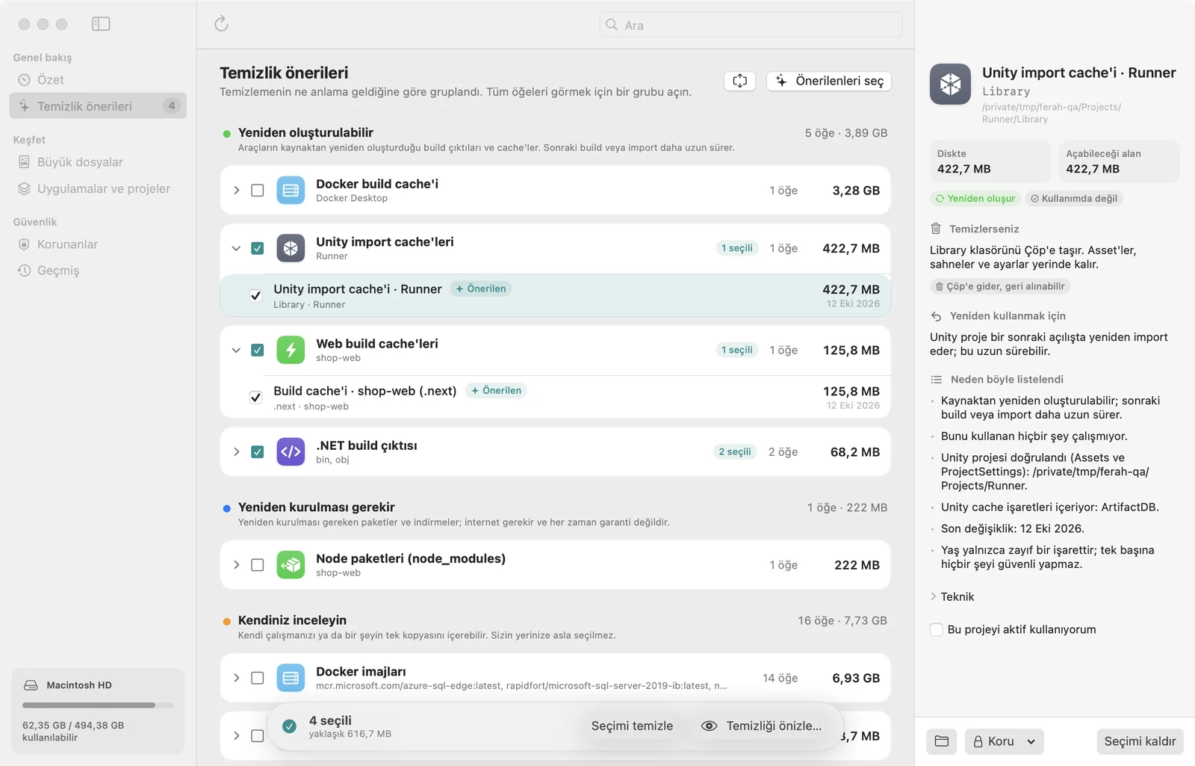Reveal in Finder using the folder icon button
This screenshot has width=1195, height=766.
point(942,741)
